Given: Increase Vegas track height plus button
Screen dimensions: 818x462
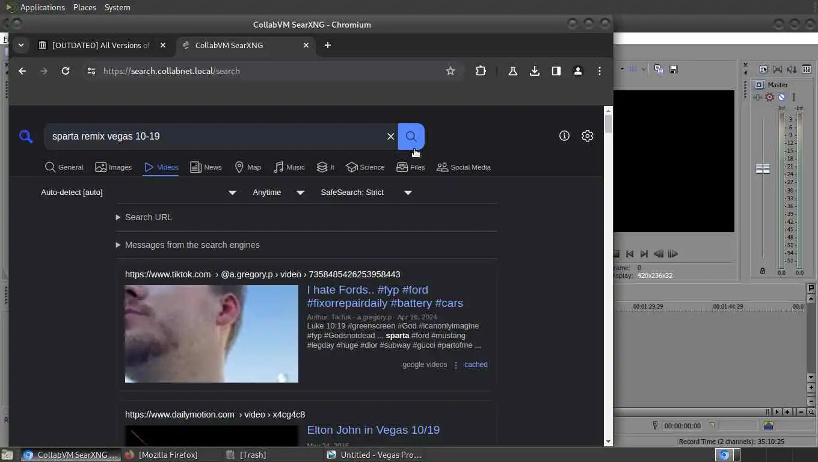Looking at the screenshot, I should tap(811, 387).
